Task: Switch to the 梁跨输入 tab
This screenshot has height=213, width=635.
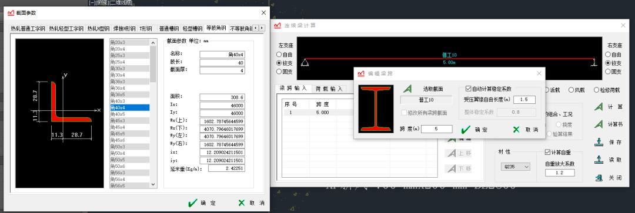Action: click(293, 89)
